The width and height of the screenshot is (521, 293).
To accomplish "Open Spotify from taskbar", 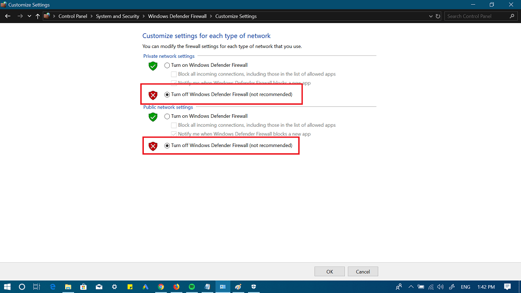I will tap(192, 287).
